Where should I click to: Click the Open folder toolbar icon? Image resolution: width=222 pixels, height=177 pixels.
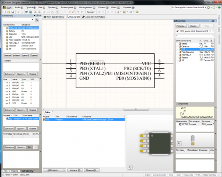9,12
